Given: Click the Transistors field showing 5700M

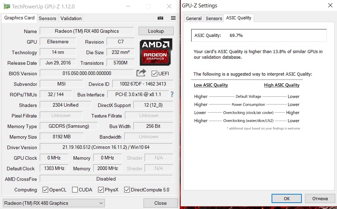Looking at the screenshot, I should (x=121, y=63).
